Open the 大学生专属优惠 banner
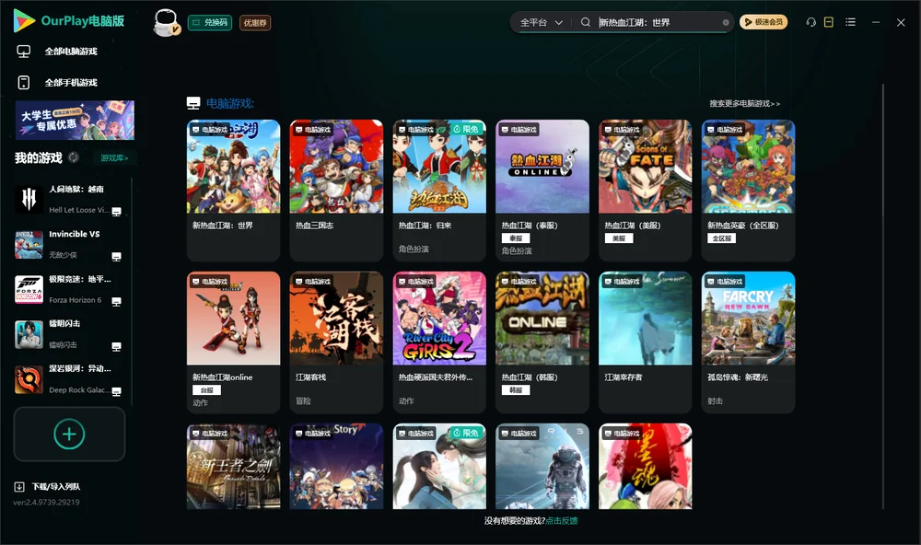Image resolution: width=921 pixels, height=545 pixels. pos(75,120)
